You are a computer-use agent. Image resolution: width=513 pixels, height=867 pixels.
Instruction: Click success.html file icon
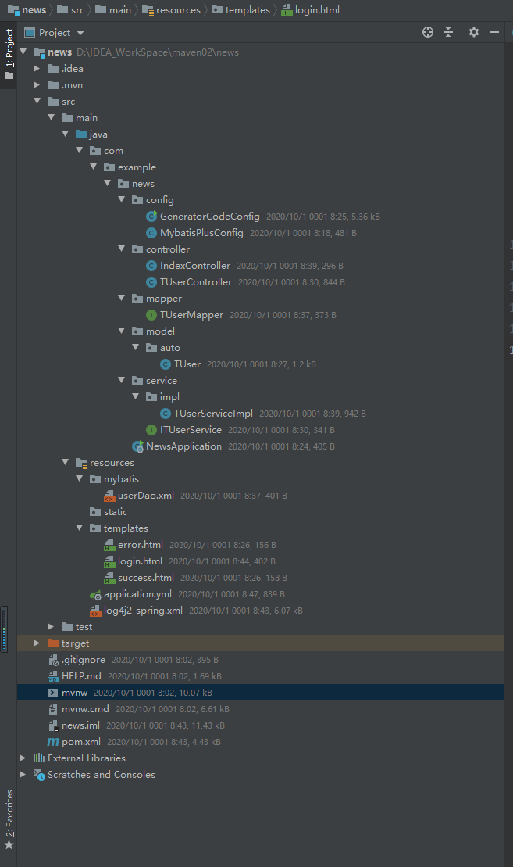click(109, 578)
